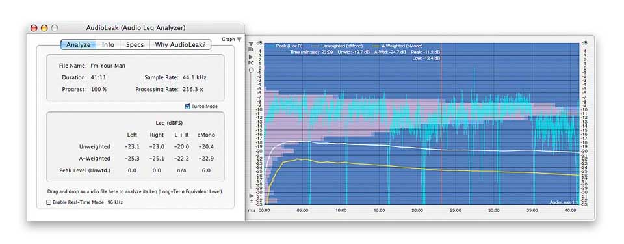Click the Duration value 41:11
Viewport: 624px width, 244px height.
tap(98, 77)
